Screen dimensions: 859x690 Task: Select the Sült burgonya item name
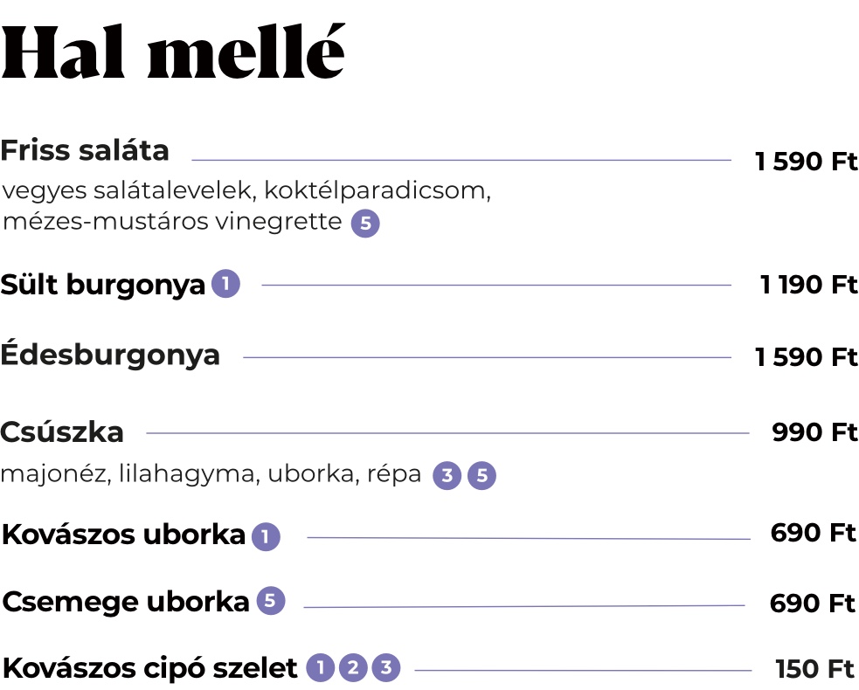102,285
